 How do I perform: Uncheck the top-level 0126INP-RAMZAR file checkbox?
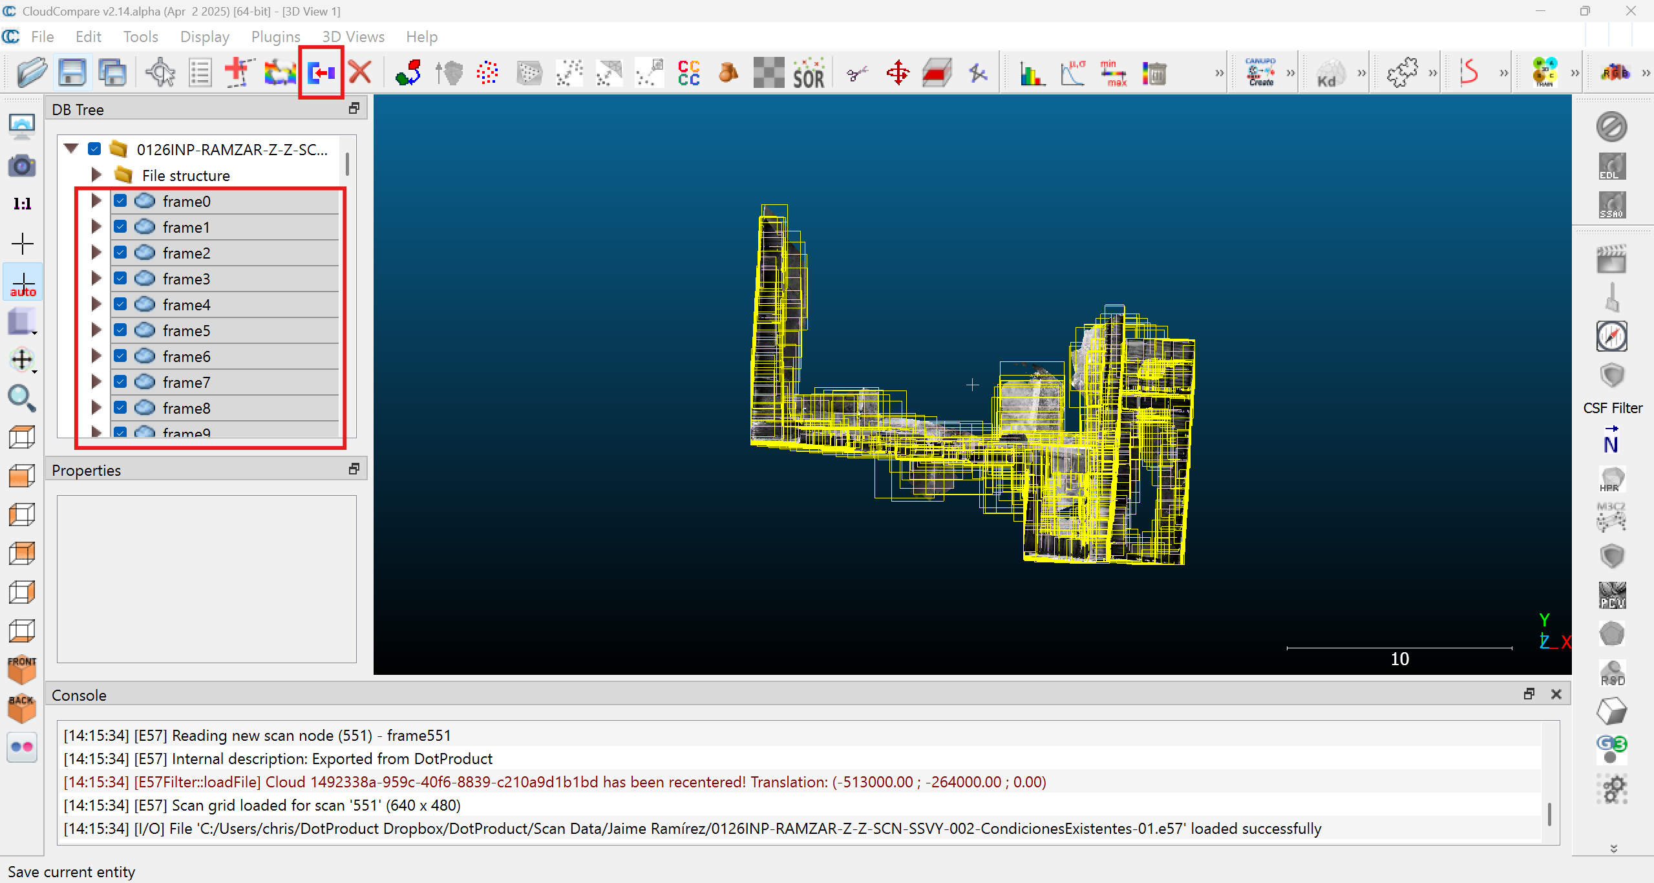pyautogui.click(x=94, y=149)
